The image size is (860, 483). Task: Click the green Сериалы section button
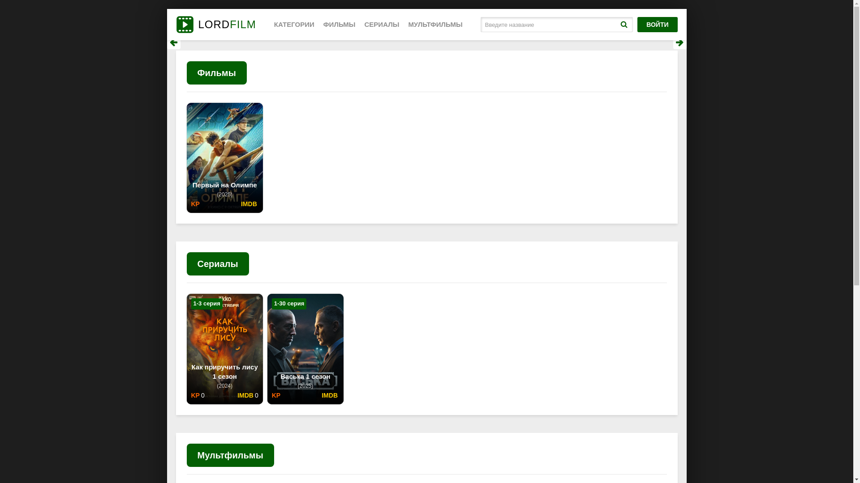(x=218, y=264)
